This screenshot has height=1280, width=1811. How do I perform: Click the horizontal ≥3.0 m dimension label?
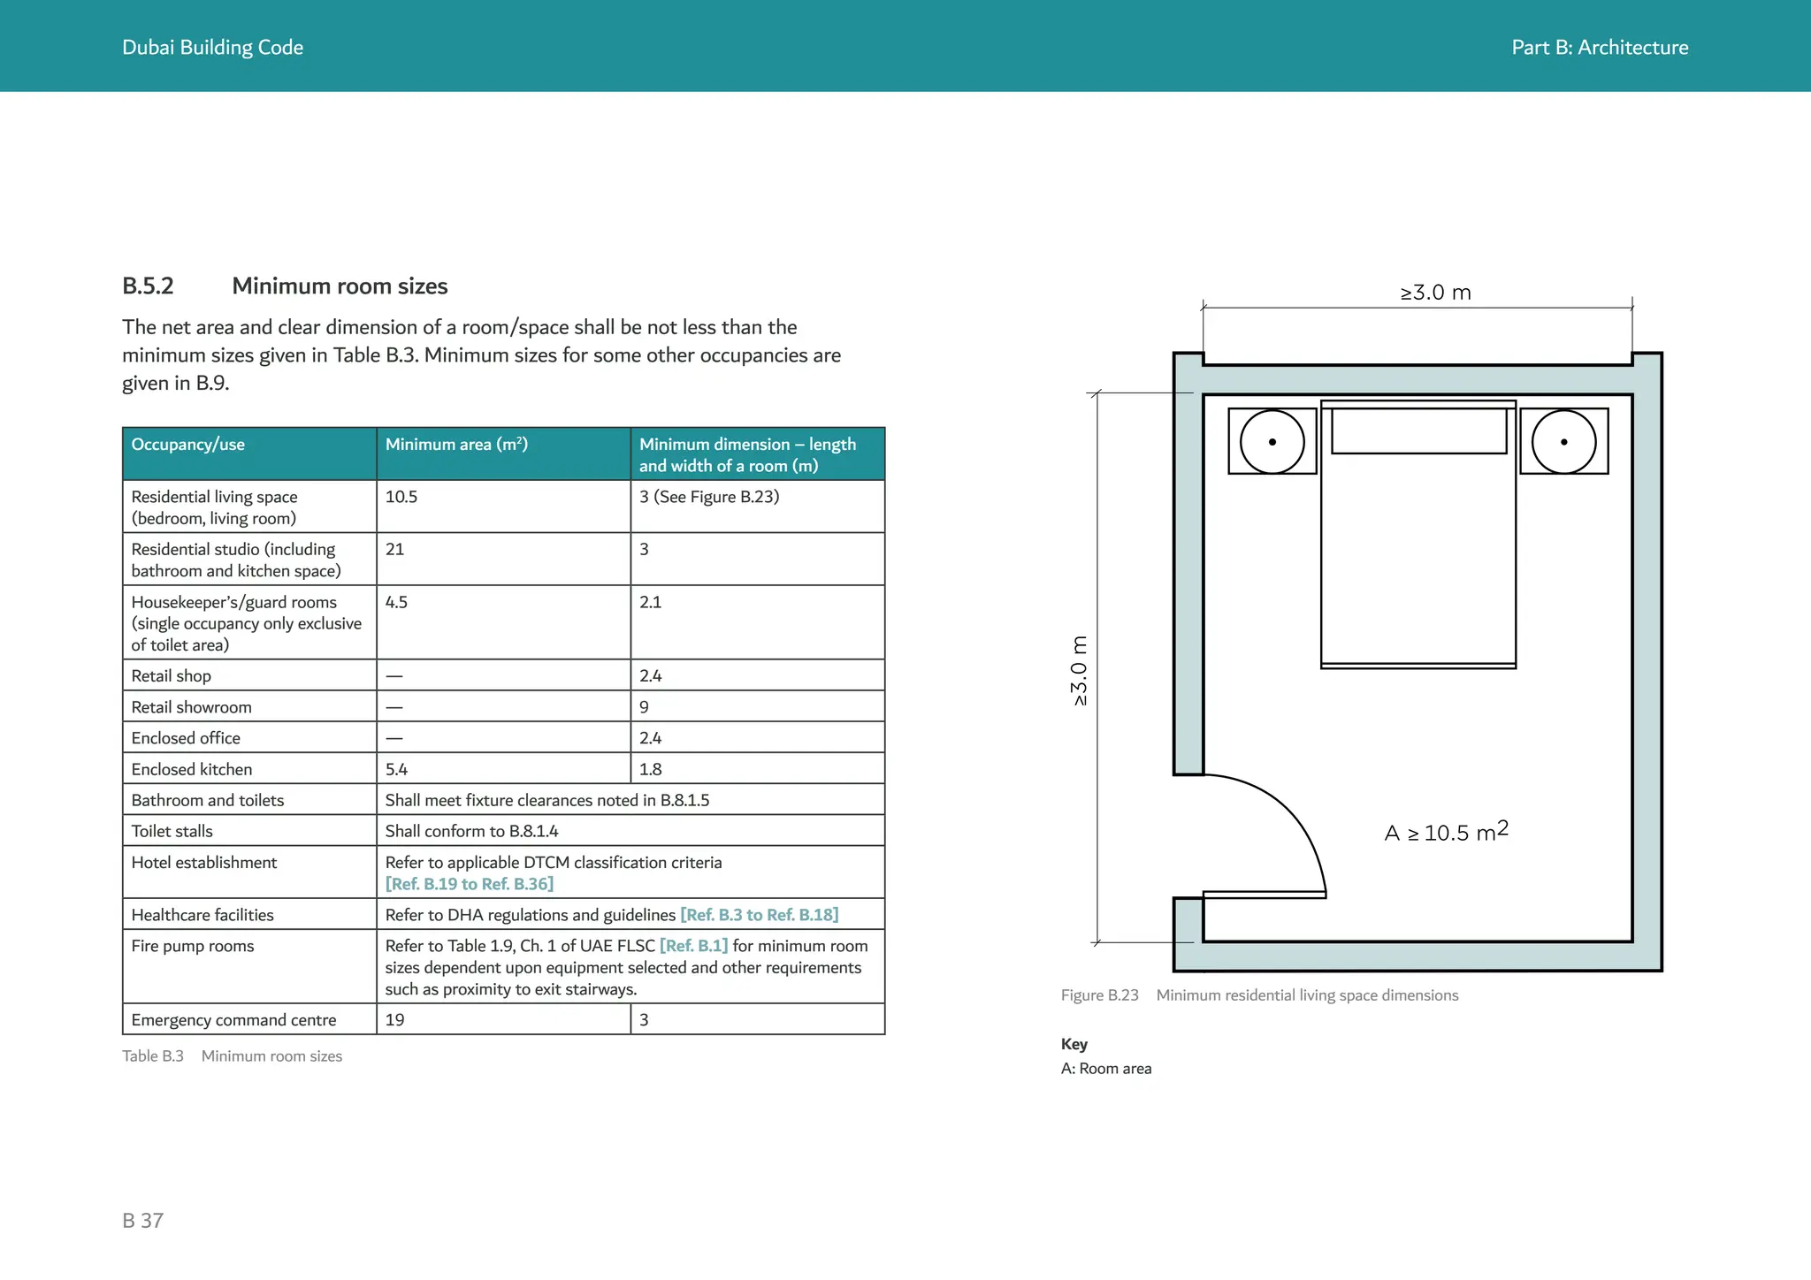coord(1435,293)
